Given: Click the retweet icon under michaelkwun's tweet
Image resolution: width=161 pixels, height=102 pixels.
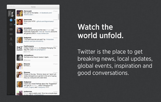Looking at the screenshot, I should pos(25,60).
